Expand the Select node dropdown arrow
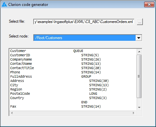 pyautogui.click(x=139, y=38)
